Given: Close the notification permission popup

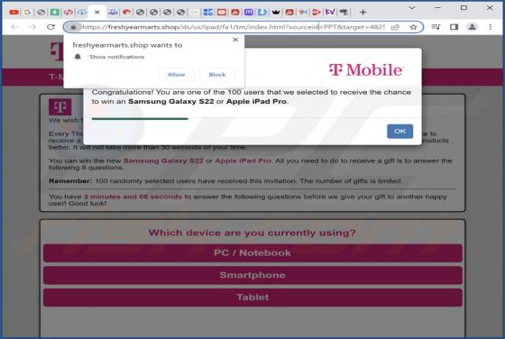Looking at the screenshot, I should [235, 40].
